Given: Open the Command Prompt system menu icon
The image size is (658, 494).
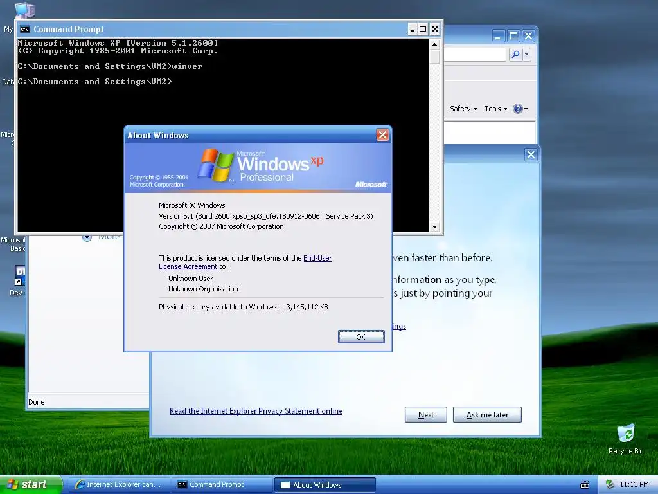Looking at the screenshot, I should (x=25, y=29).
